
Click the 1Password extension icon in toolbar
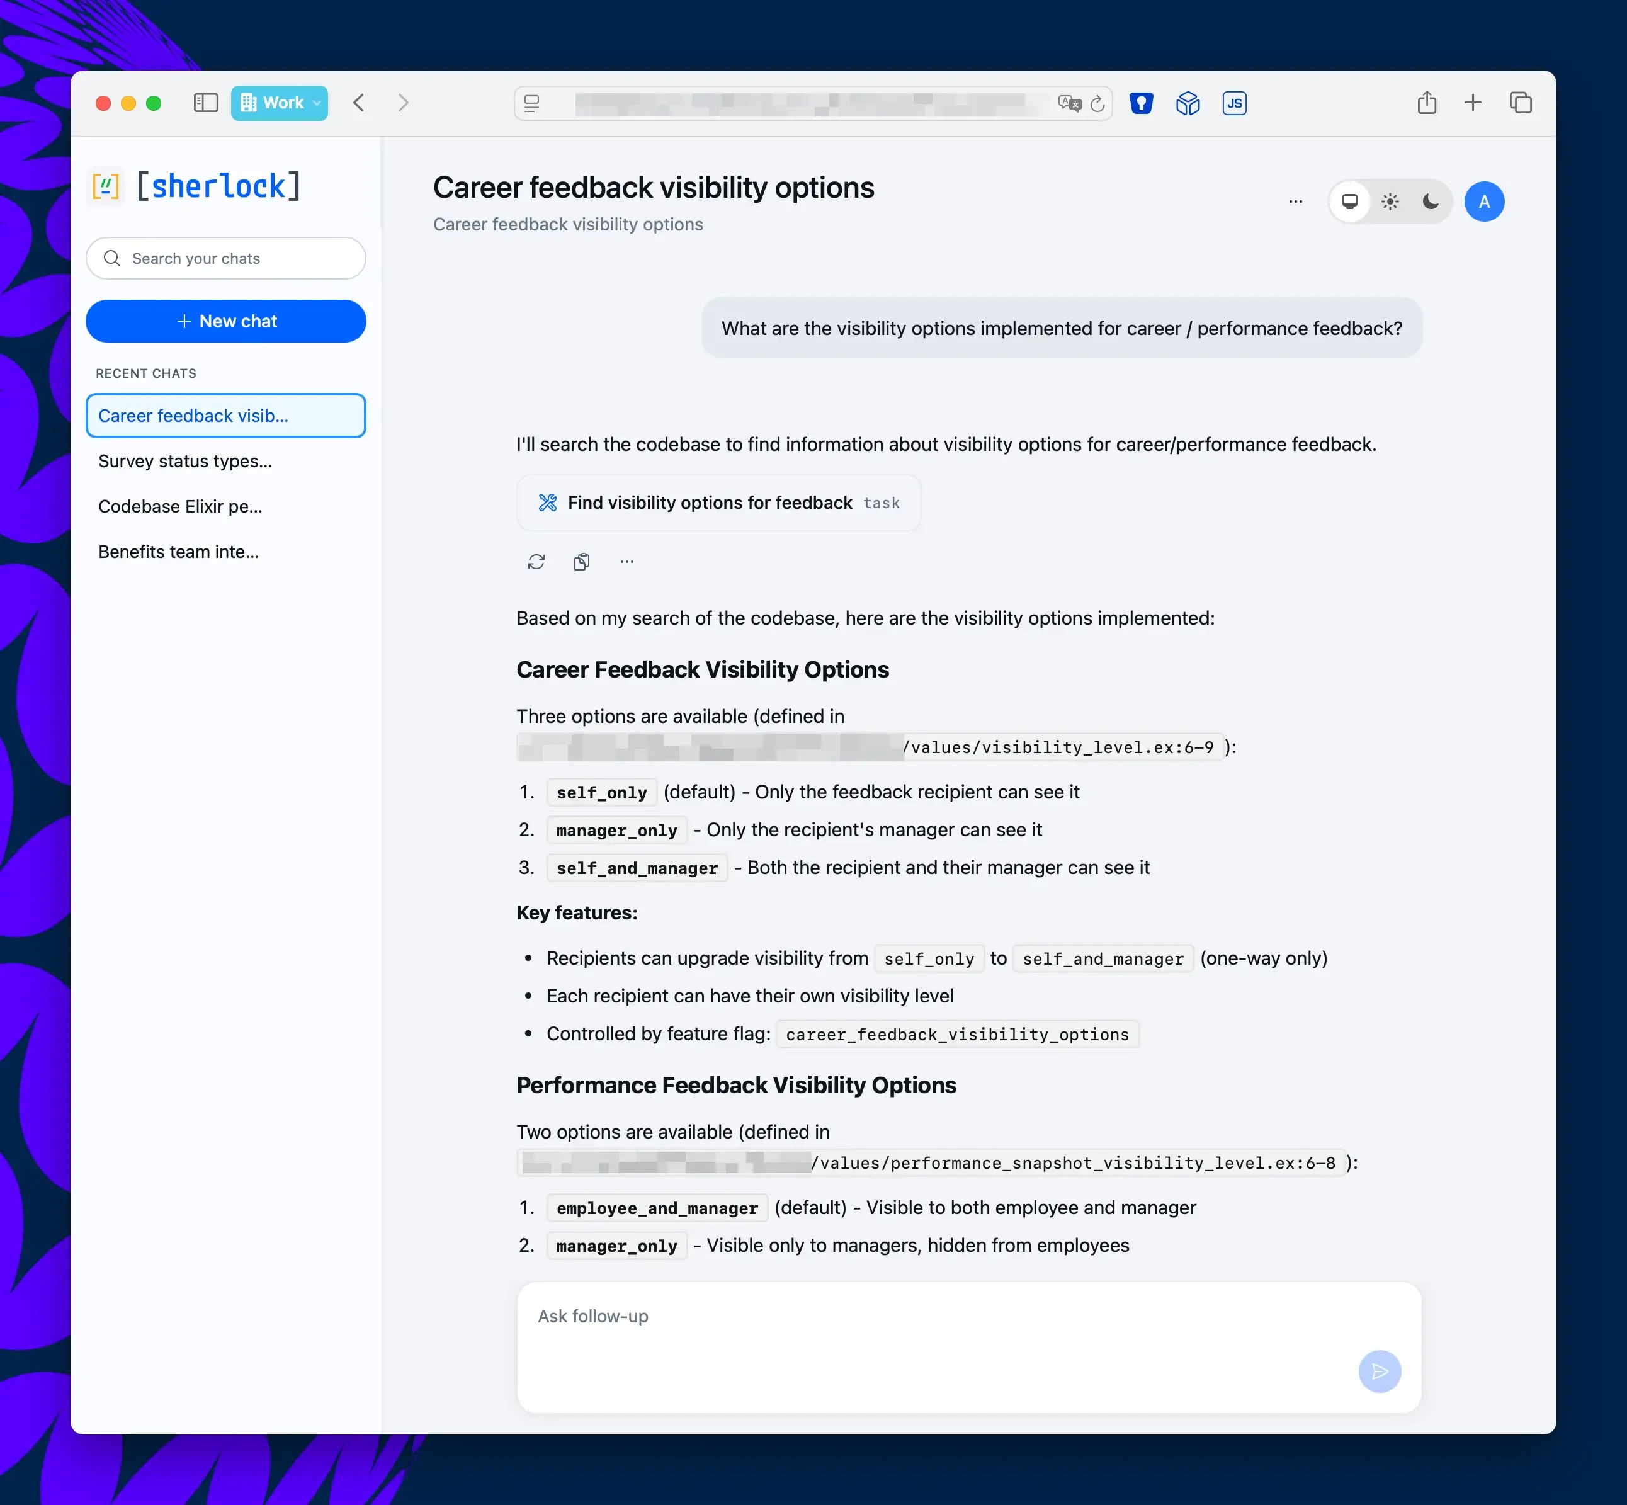(x=1141, y=103)
